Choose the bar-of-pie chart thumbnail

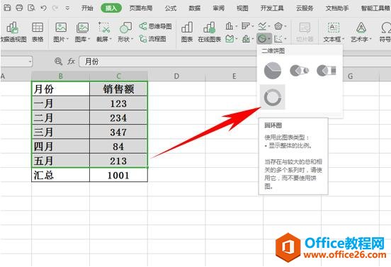point(327,71)
